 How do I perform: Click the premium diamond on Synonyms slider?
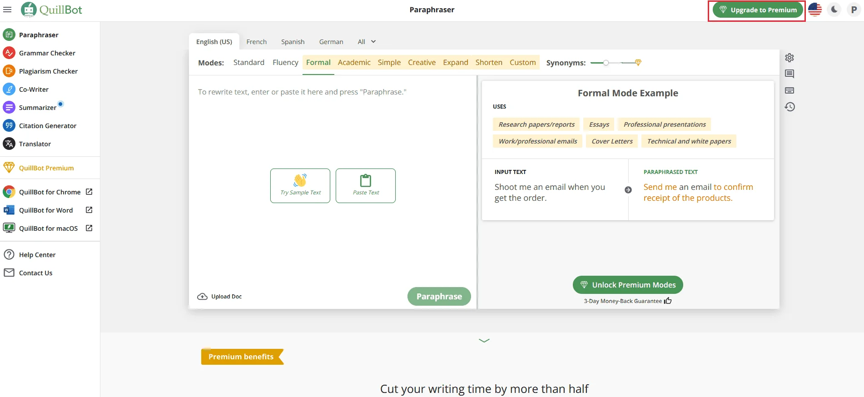[x=638, y=63]
